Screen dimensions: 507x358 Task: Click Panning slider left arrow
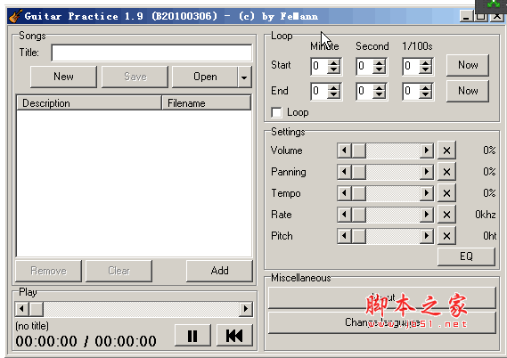pyautogui.click(x=344, y=172)
